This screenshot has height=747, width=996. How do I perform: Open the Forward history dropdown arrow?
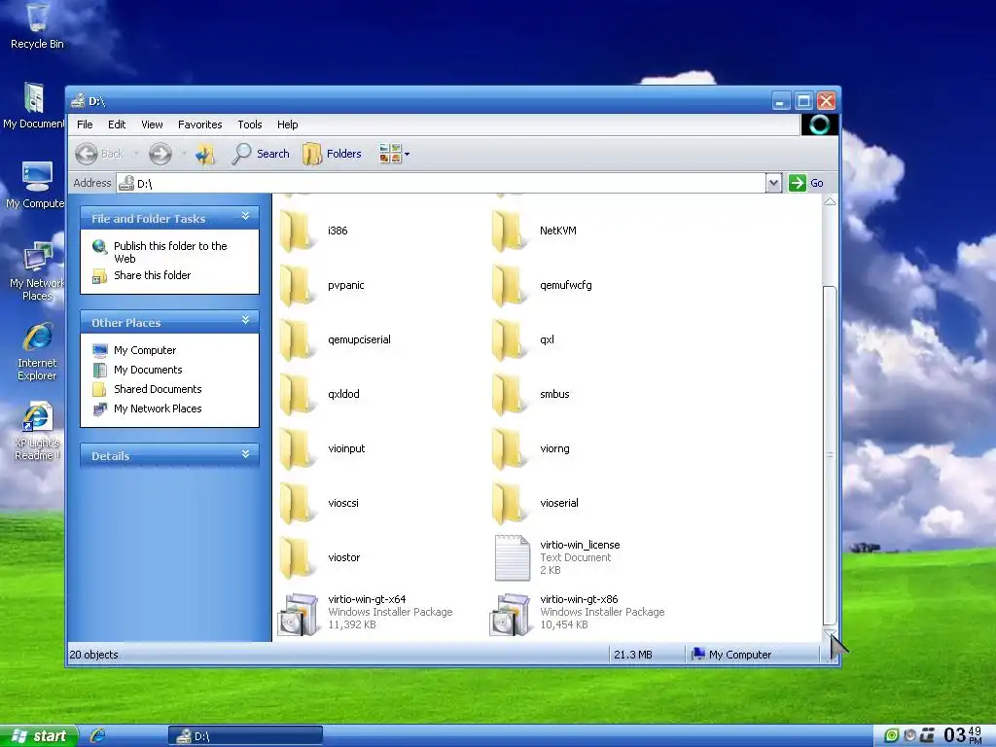pyautogui.click(x=184, y=154)
